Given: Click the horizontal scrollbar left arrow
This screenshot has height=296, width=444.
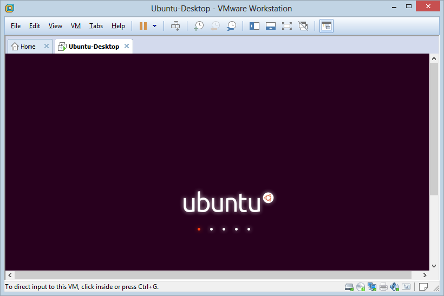Looking at the screenshot, I should pyautogui.click(x=10, y=275).
